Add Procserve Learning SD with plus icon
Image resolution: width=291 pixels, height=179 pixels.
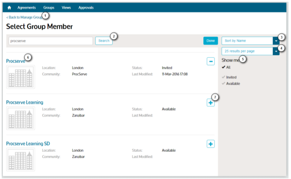click(211, 144)
